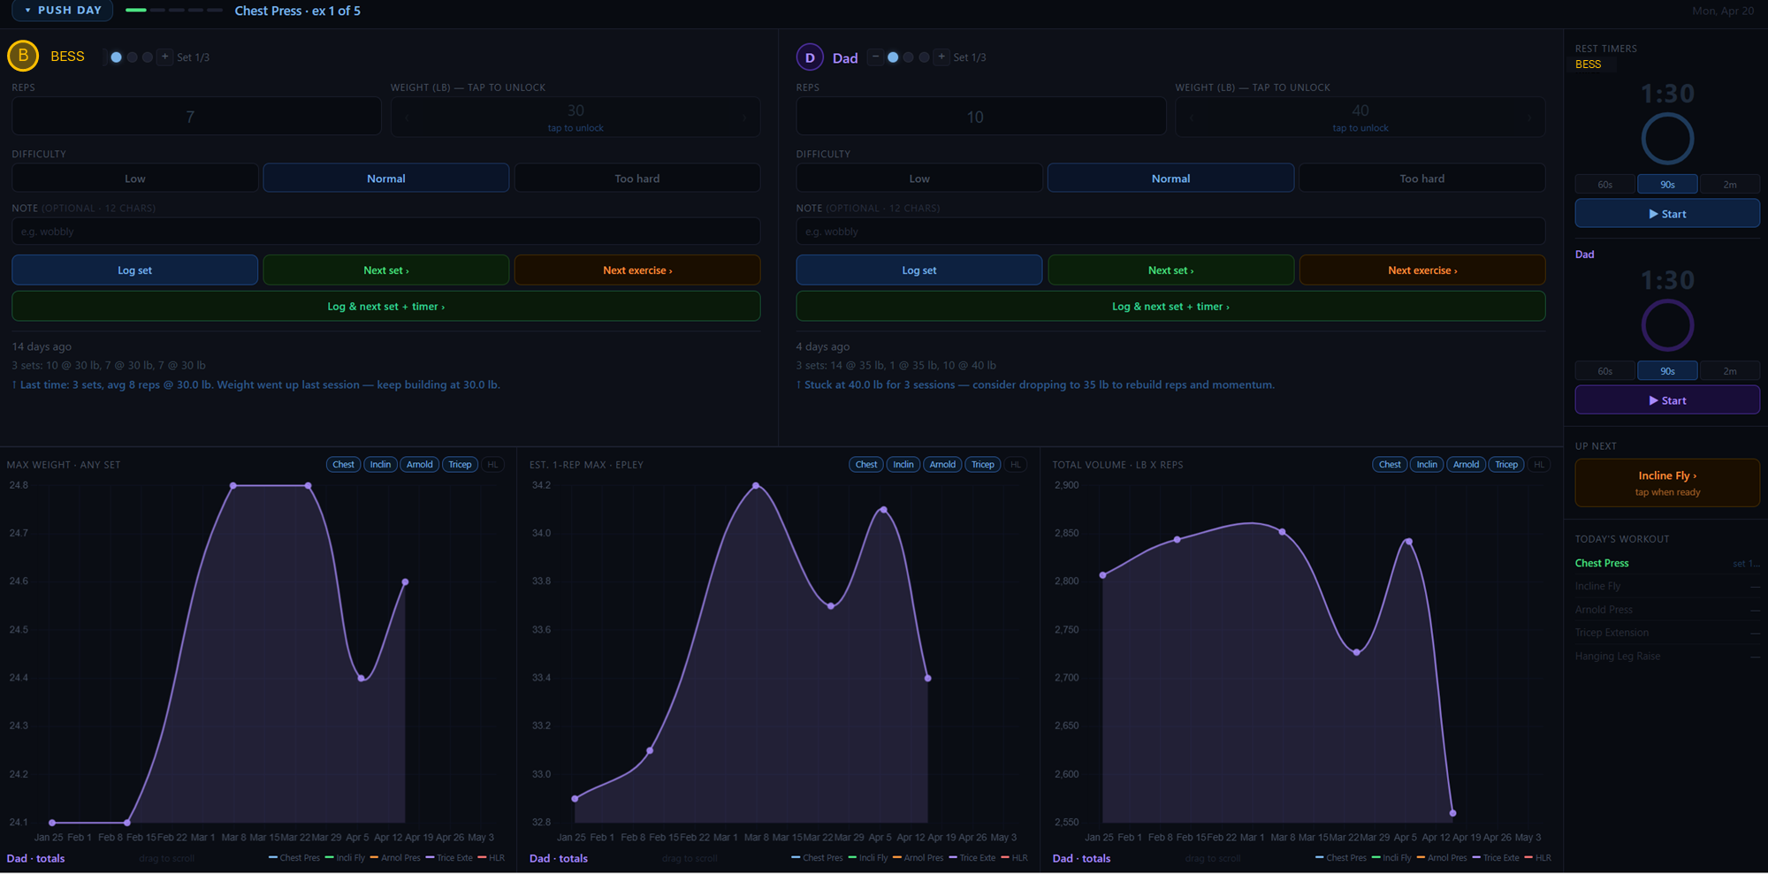Toggle Tricep chip on 1-Rep Max chart
Viewport: 1768px width, 874px height.
[983, 465]
